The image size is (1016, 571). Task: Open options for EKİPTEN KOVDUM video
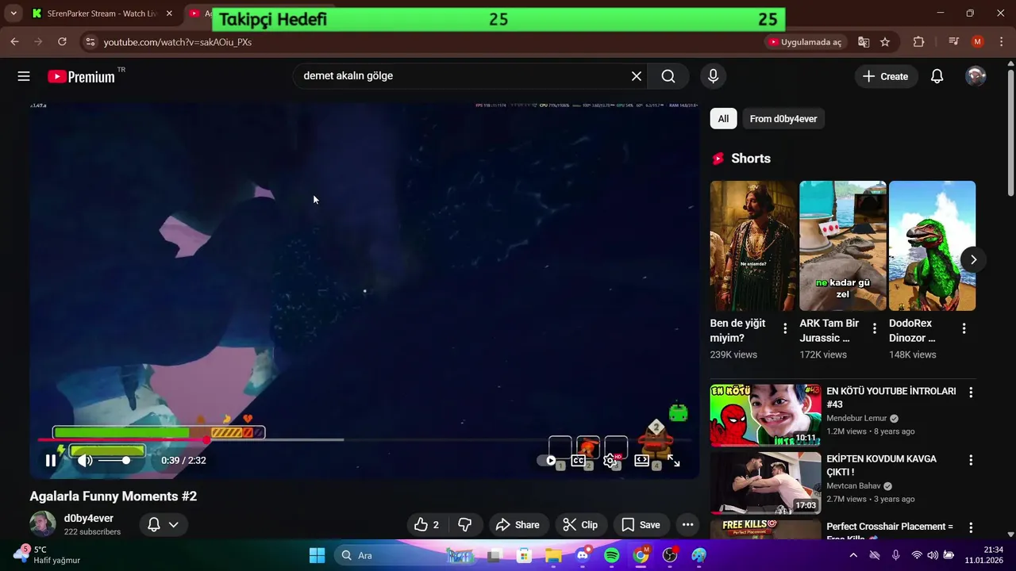[x=970, y=459]
